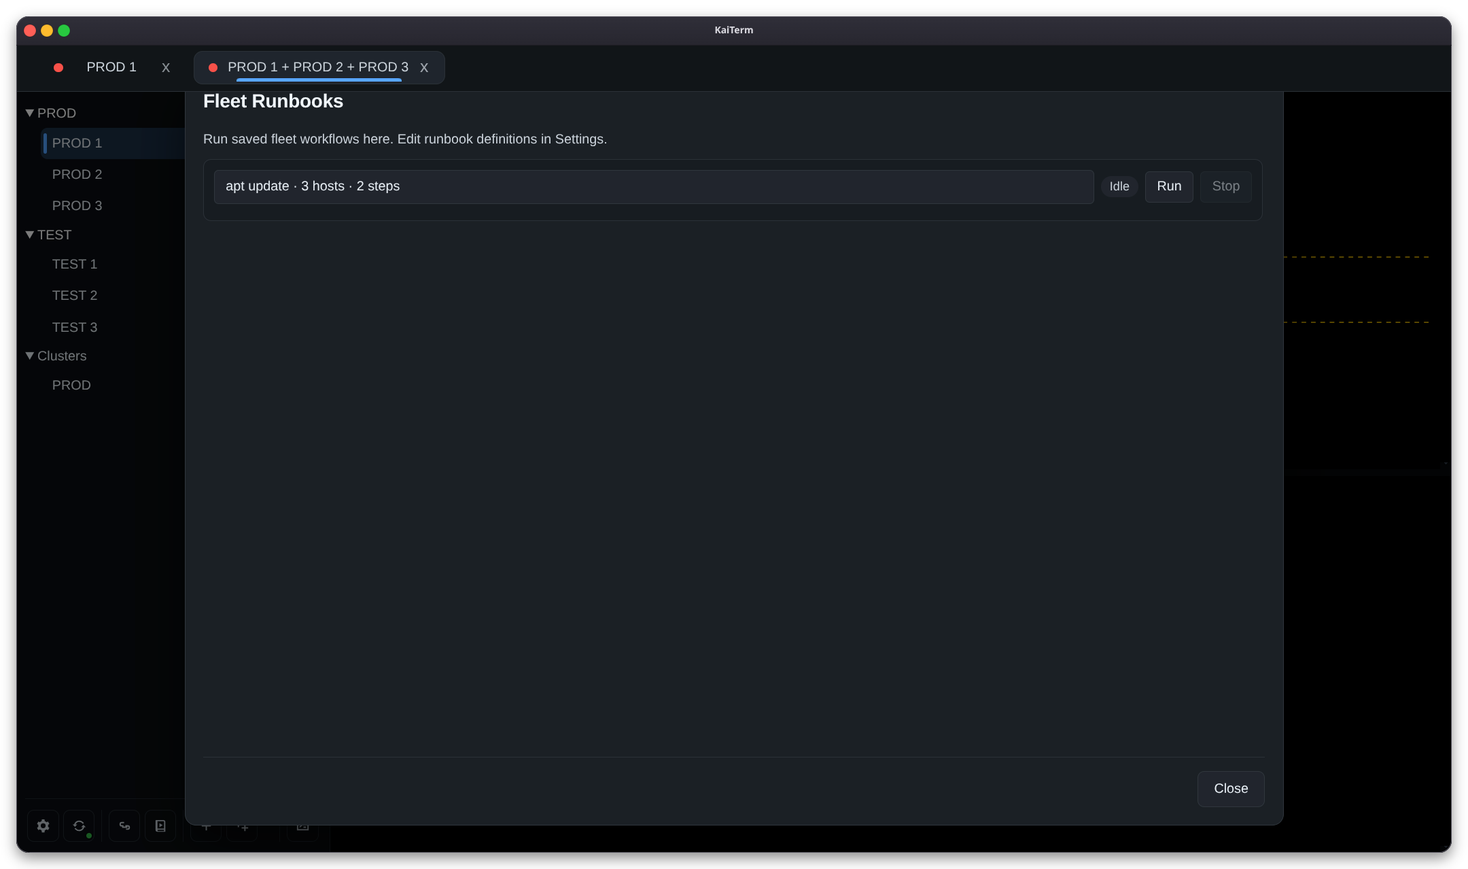
Task: Click the Fleet Runbooks heading
Action: tap(273, 101)
